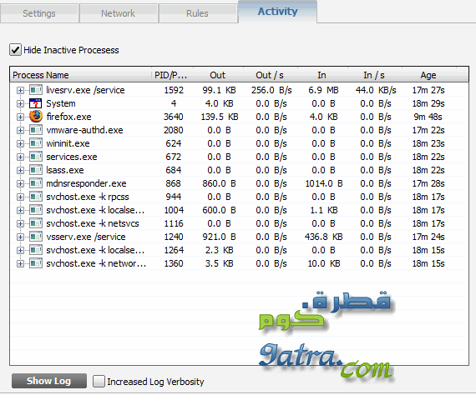
Task: Expand svchost.exe -k networ... row
Action: pos(20,263)
